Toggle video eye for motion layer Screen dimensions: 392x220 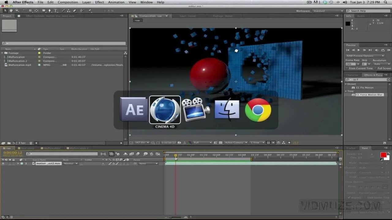pyautogui.click(x=3, y=163)
